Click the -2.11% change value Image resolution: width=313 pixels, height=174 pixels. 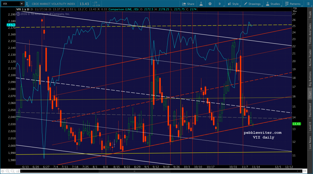[x=96, y=5]
